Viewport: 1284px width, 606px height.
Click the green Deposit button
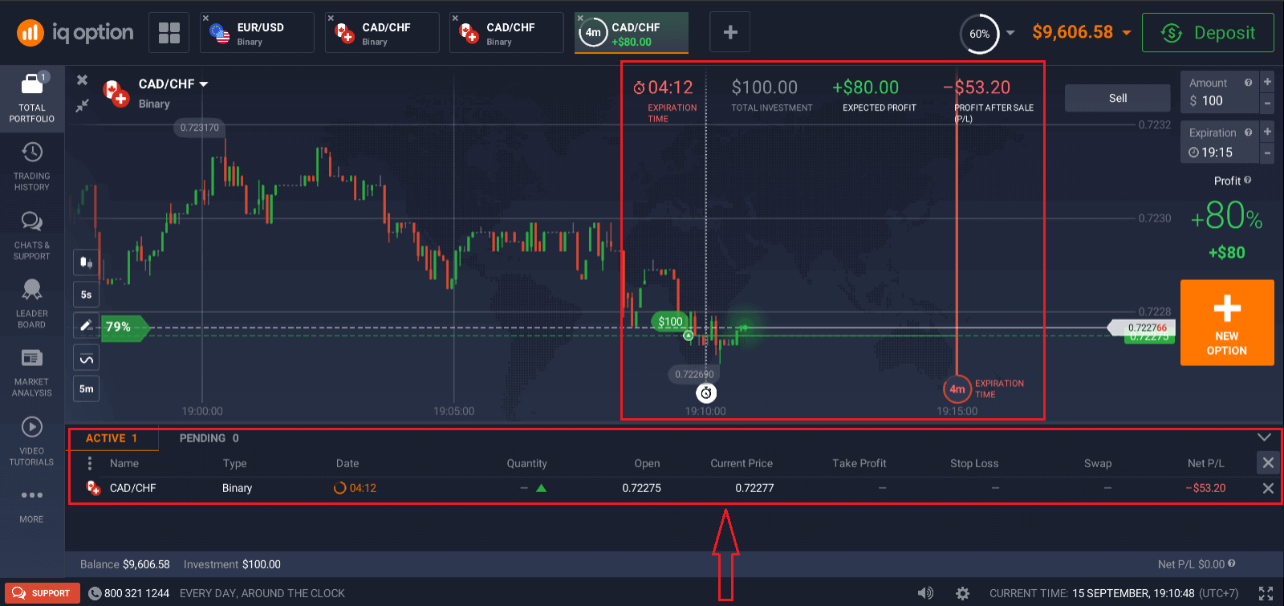[x=1208, y=33]
